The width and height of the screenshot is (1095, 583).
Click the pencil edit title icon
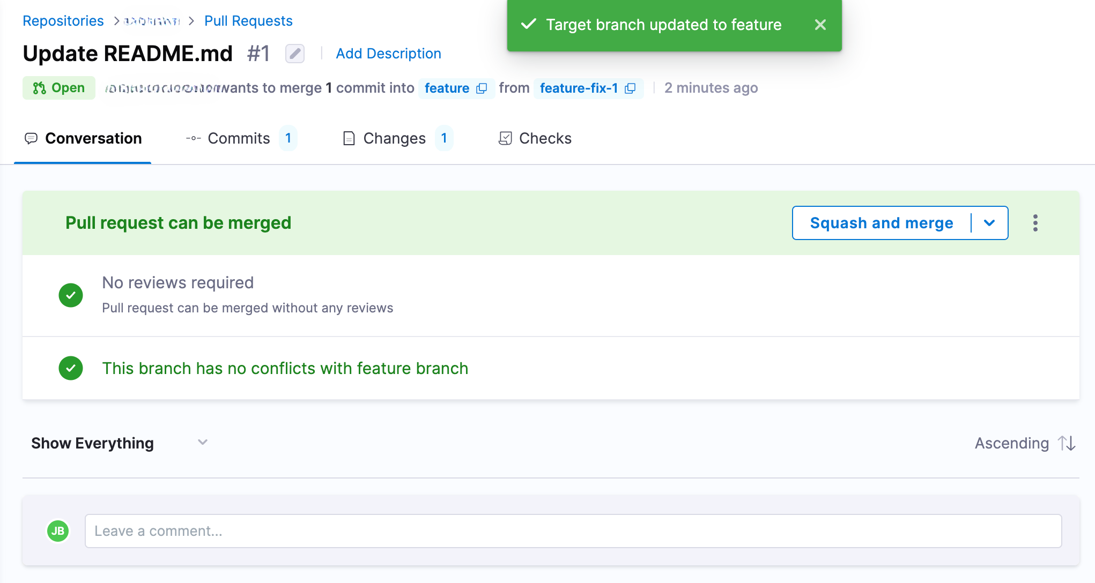pyautogui.click(x=295, y=54)
